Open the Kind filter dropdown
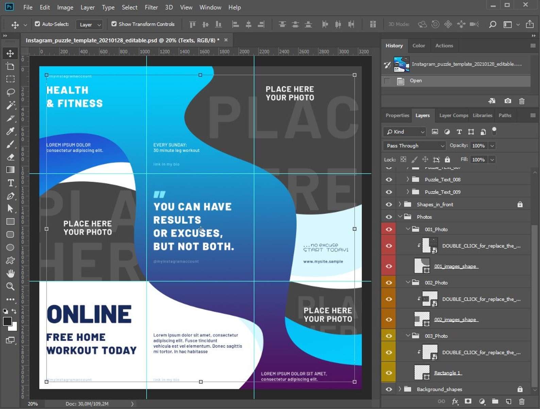The image size is (540, 409). (405, 132)
